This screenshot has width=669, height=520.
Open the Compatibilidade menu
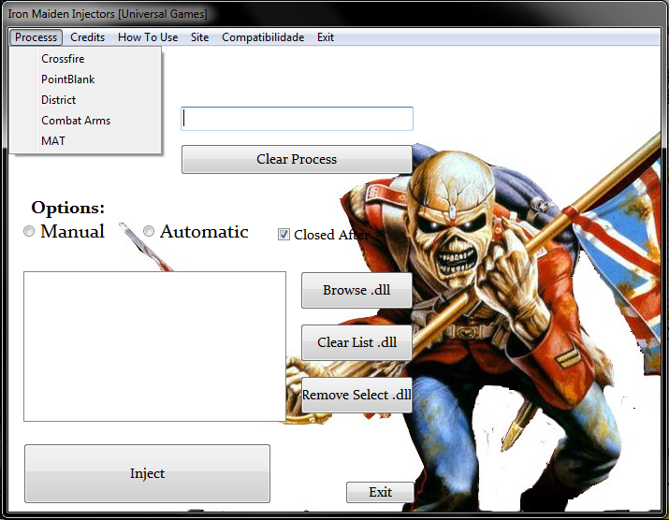(263, 37)
